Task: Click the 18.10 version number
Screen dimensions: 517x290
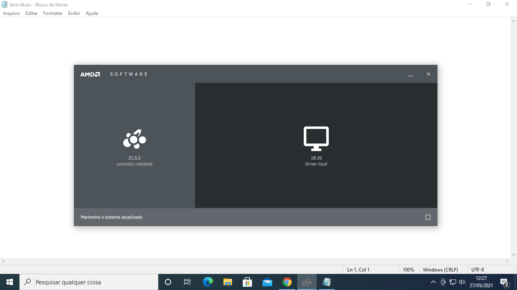Action: tap(316, 158)
